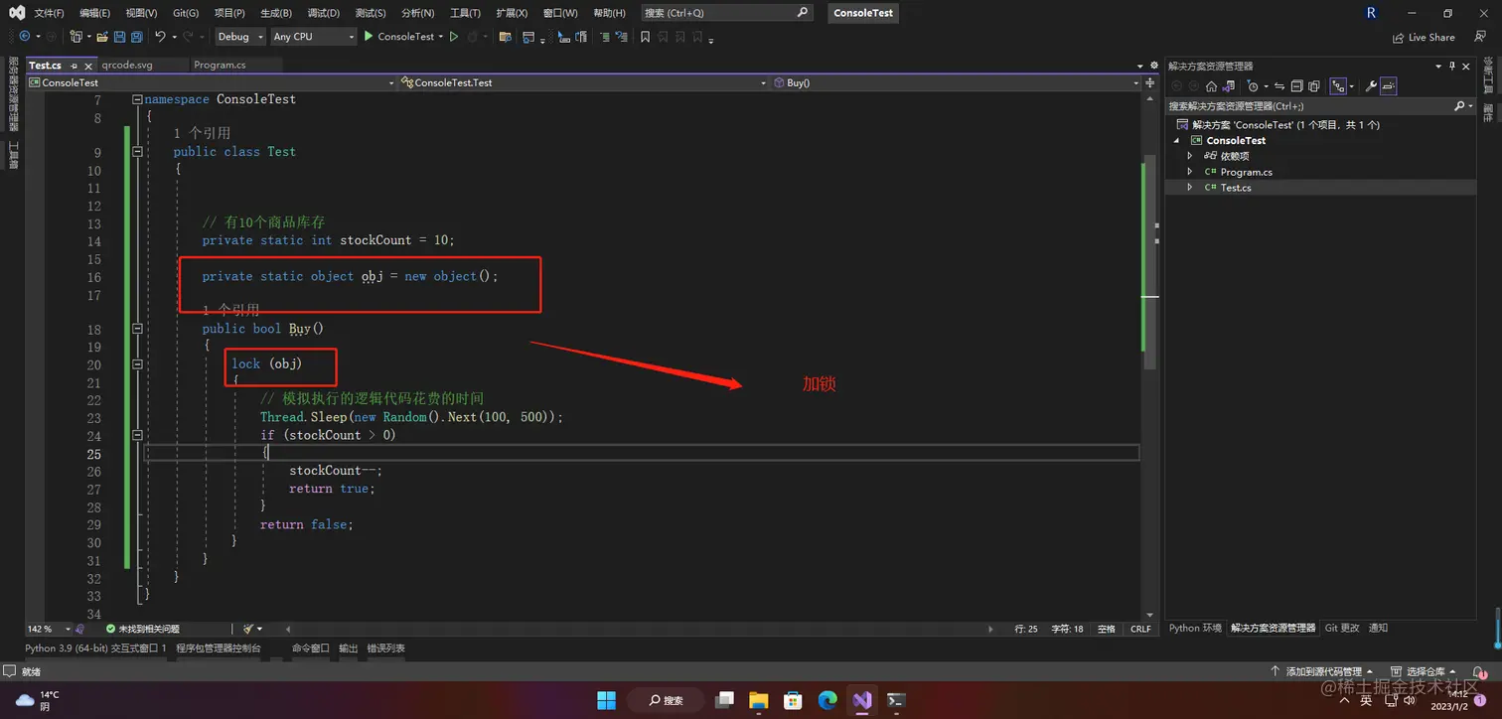1502x719 pixels.
Task: Toggle pin on the Test.cs tab
Action: coord(74,66)
